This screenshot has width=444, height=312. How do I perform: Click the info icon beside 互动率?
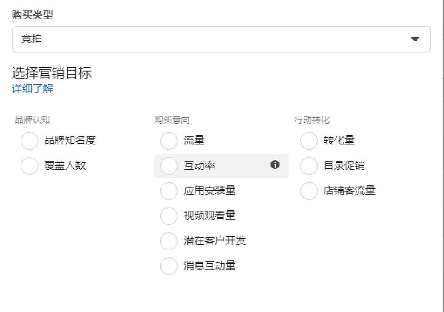pyautogui.click(x=275, y=165)
